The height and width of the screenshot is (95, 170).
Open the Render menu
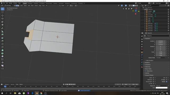click(x=11, y=3)
